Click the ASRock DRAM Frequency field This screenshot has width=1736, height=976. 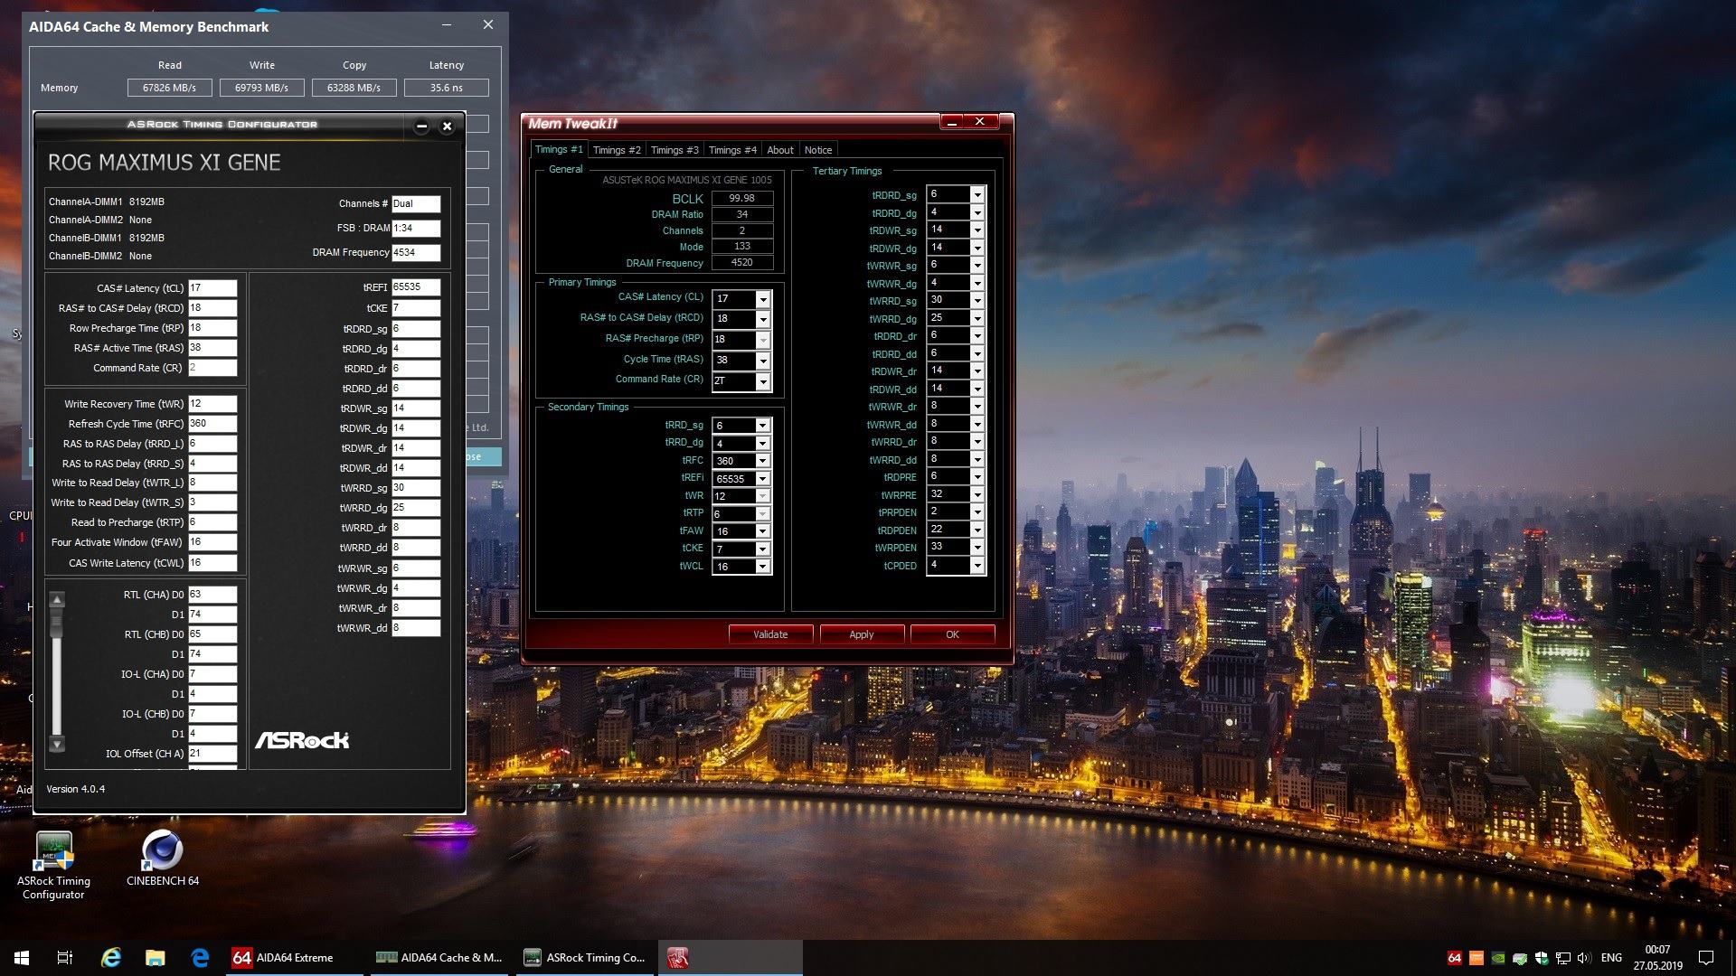416,253
